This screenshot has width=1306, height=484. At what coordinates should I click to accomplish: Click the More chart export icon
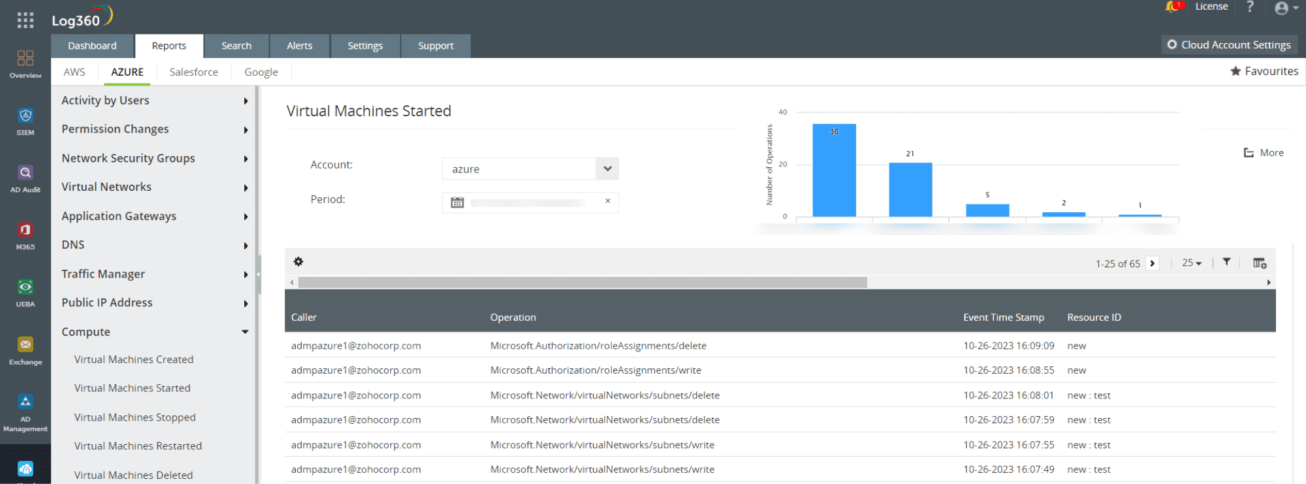1264,152
